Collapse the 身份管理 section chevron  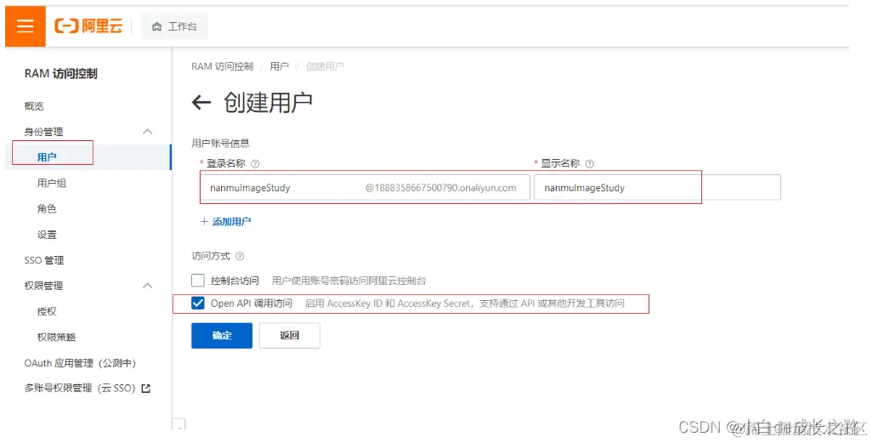[x=148, y=132]
